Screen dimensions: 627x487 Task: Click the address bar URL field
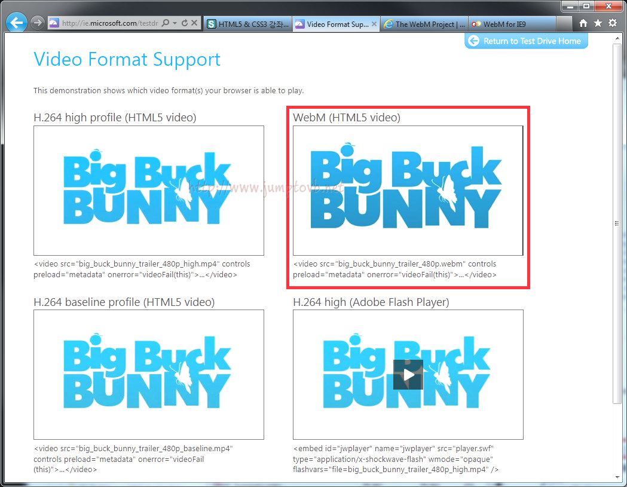coord(110,23)
